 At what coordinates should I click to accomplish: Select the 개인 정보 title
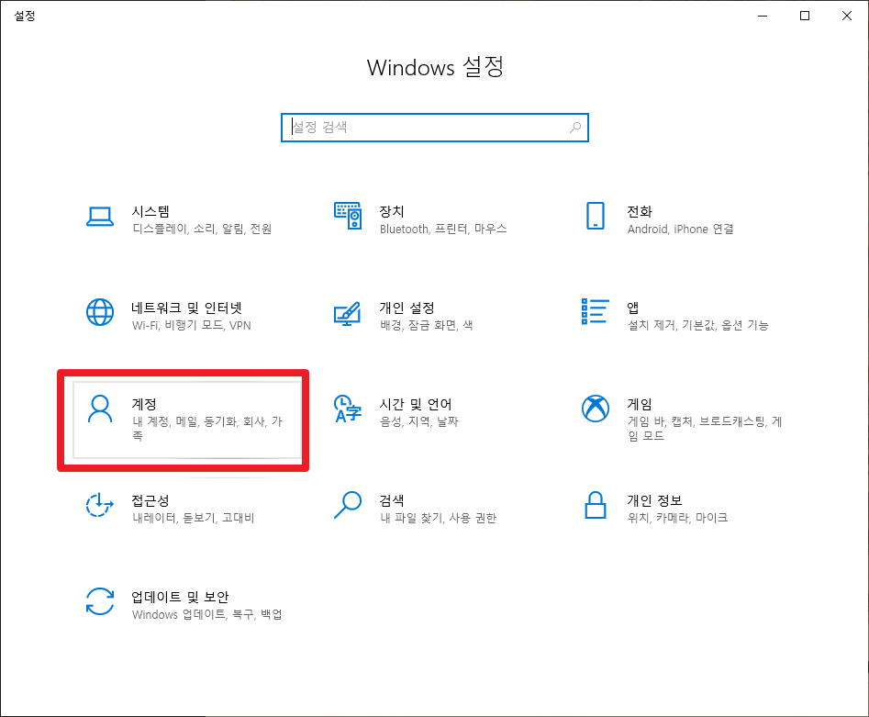point(654,500)
